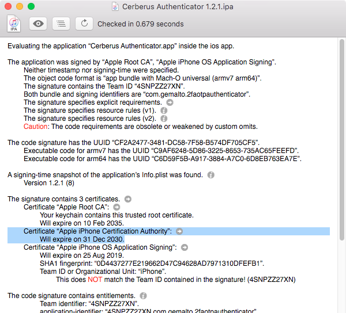Reload the check with the refresh button
The image size is (346, 313).
coord(84,24)
